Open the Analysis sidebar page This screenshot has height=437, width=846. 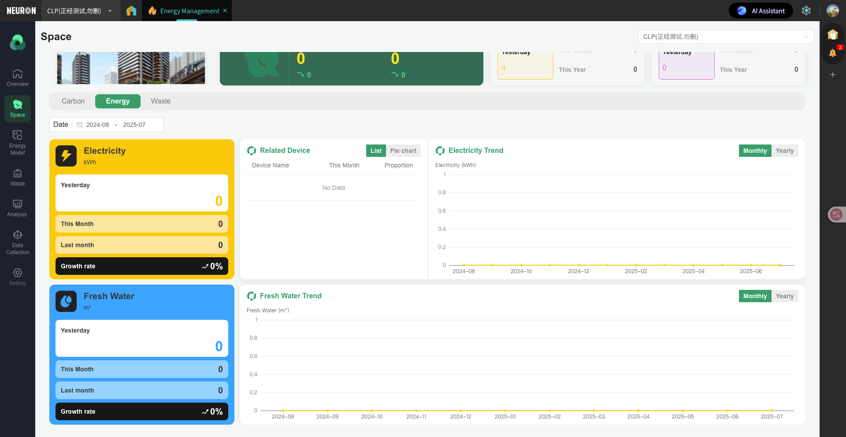click(x=18, y=208)
